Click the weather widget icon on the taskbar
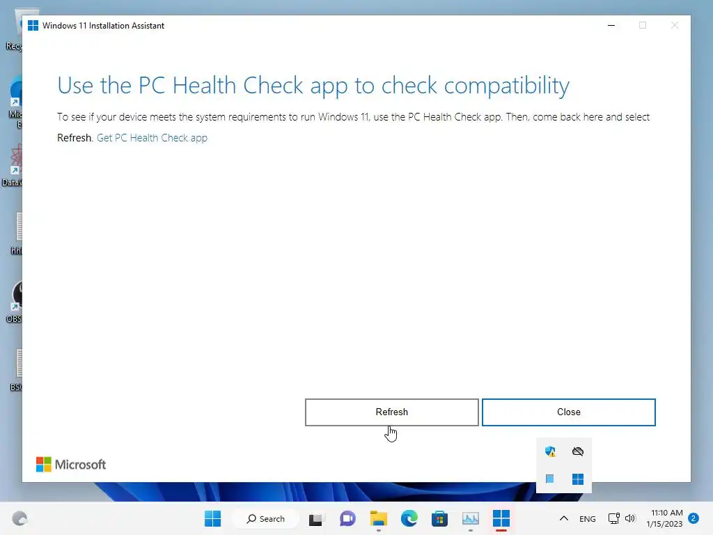 [x=20, y=518]
